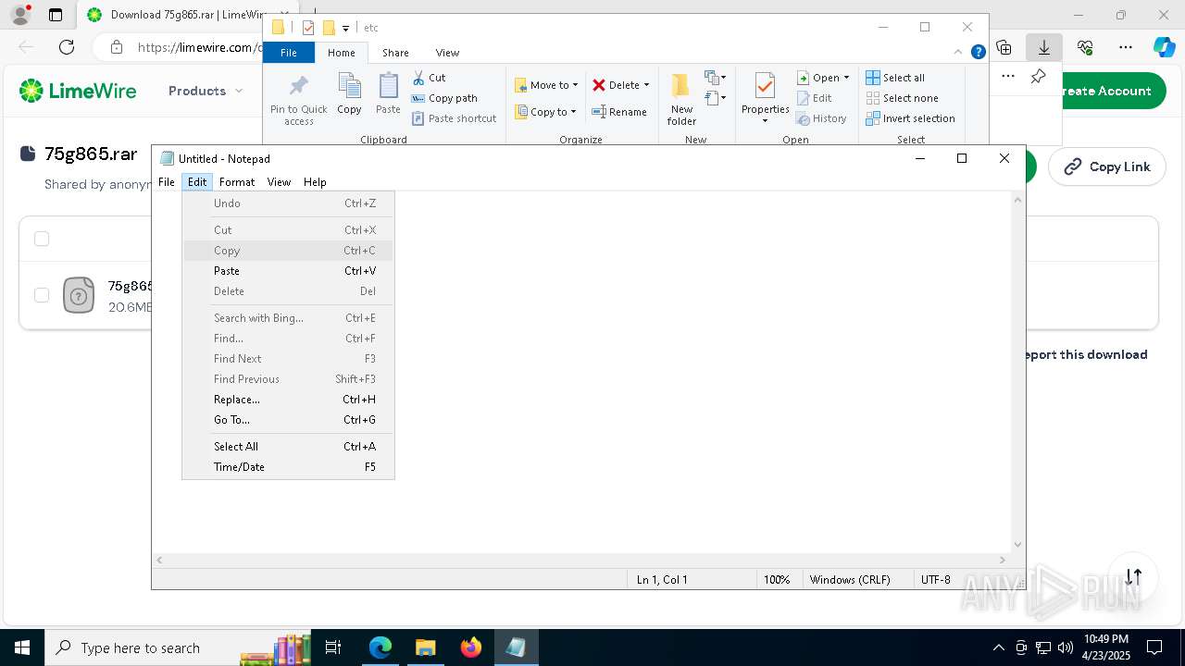1185x666 pixels.
Task: Open Properties in Explorer ribbon
Action: (765, 99)
